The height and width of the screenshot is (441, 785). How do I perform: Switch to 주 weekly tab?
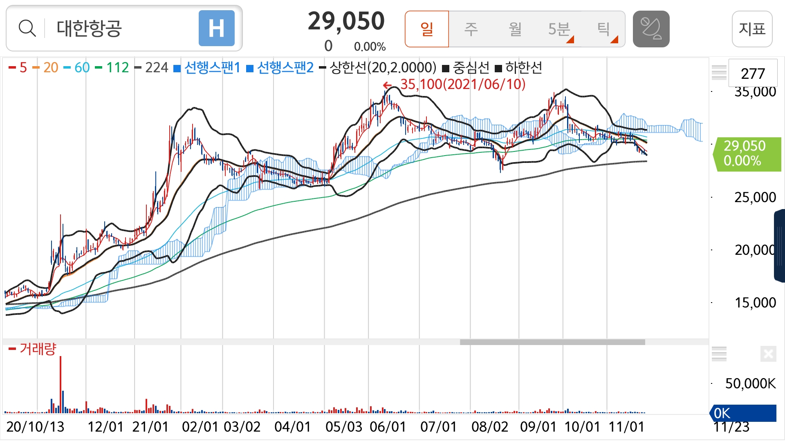point(471,29)
